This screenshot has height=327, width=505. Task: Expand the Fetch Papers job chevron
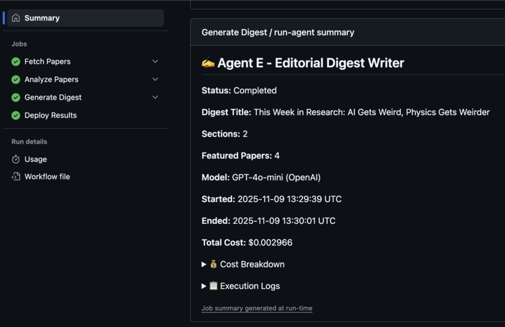click(155, 61)
